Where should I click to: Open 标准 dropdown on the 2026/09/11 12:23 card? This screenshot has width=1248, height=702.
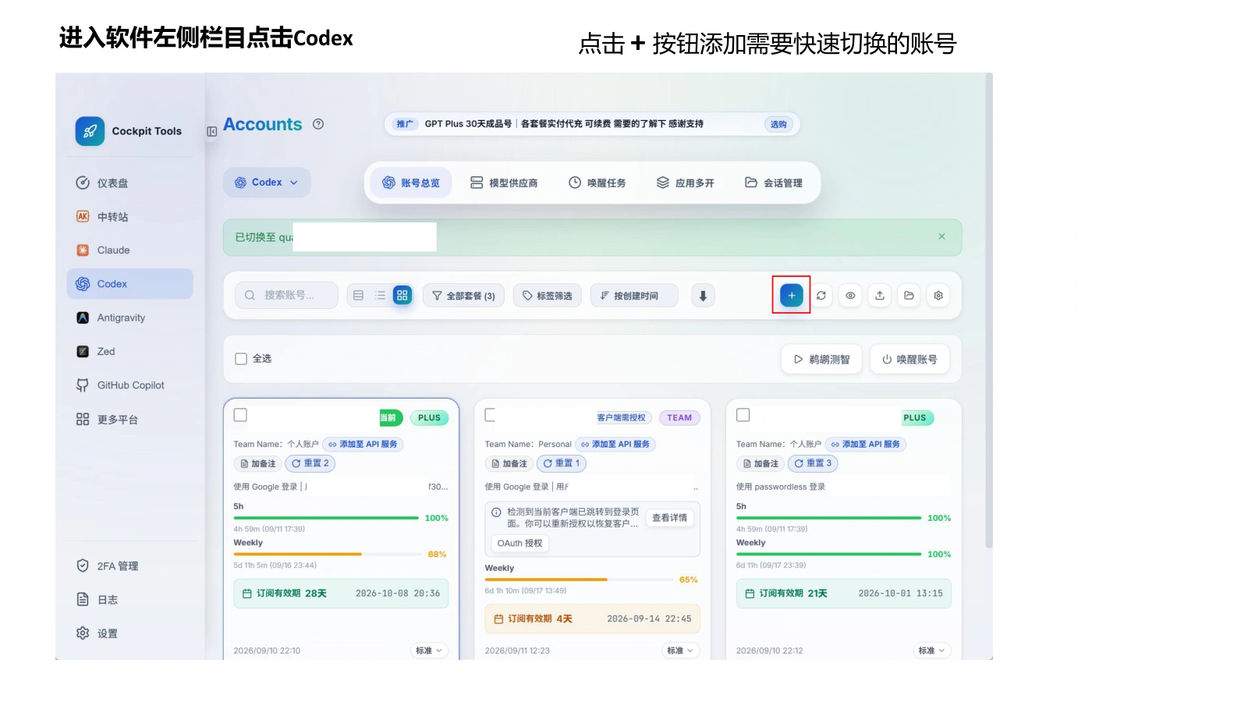(680, 651)
